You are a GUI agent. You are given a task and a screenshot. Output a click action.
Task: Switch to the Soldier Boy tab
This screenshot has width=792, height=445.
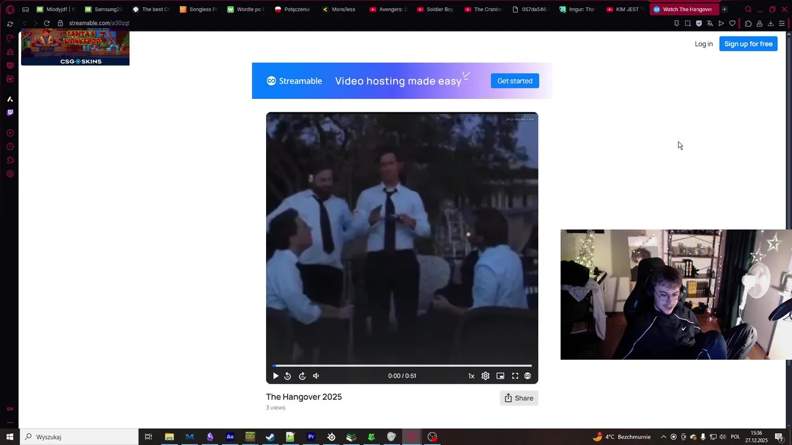click(x=436, y=9)
